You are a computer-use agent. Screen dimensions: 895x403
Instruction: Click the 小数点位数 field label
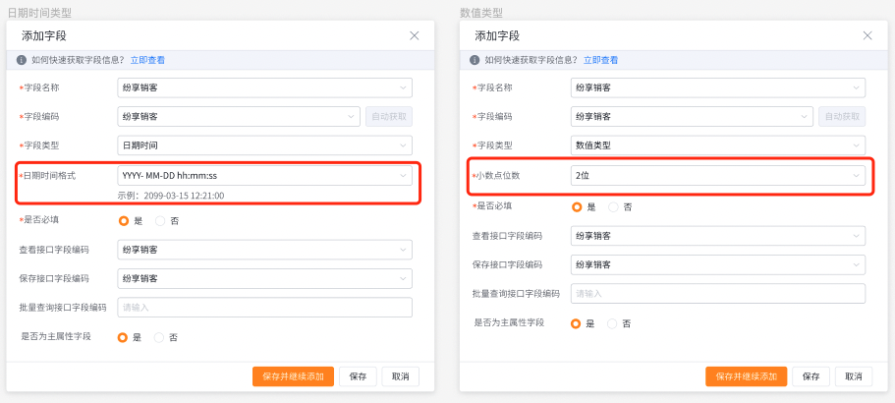(x=496, y=176)
